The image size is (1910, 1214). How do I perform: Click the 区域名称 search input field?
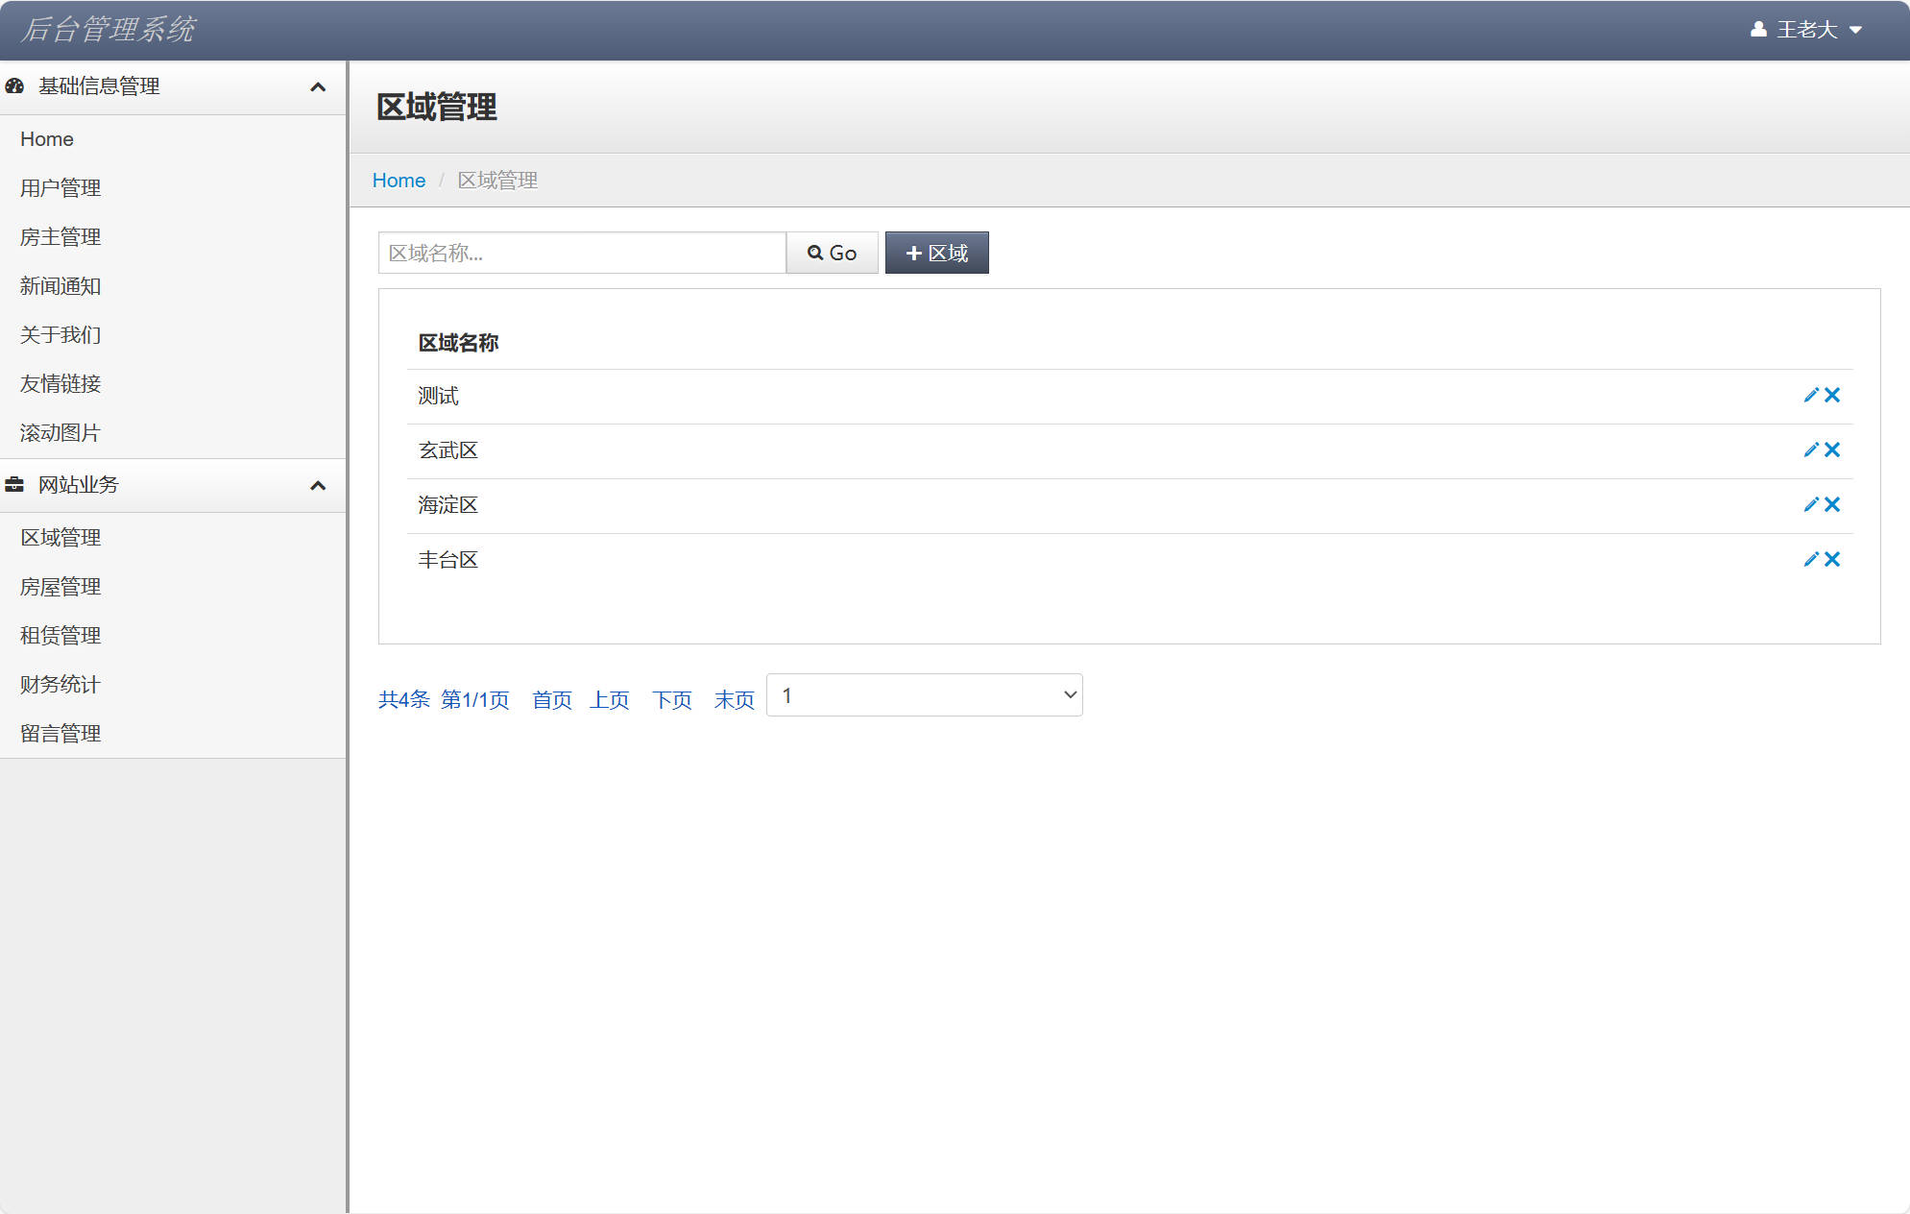[581, 253]
